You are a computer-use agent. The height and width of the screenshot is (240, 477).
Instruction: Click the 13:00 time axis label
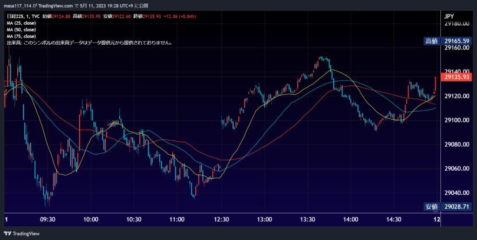pos(264,219)
